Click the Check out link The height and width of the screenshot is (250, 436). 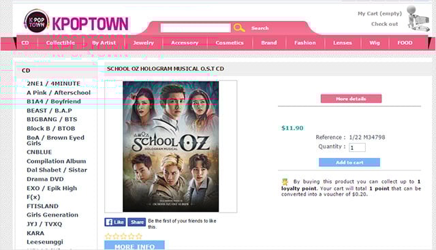[x=384, y=24]
